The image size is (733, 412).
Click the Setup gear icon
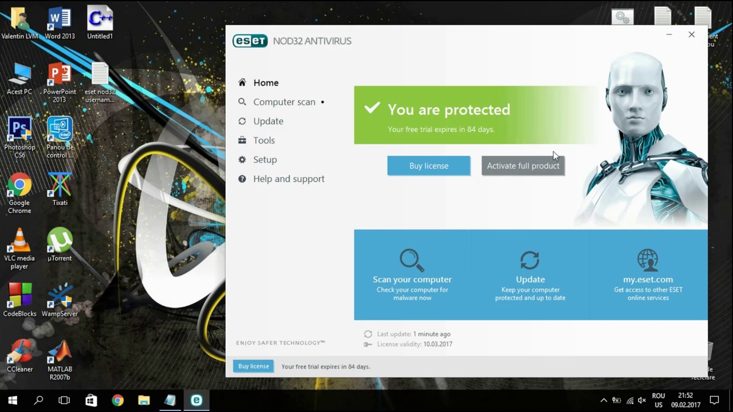click(242, 160)
